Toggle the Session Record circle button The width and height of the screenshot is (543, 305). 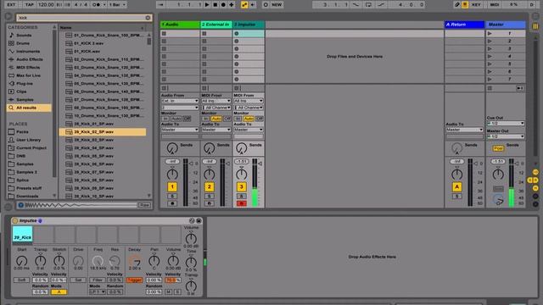266,5
